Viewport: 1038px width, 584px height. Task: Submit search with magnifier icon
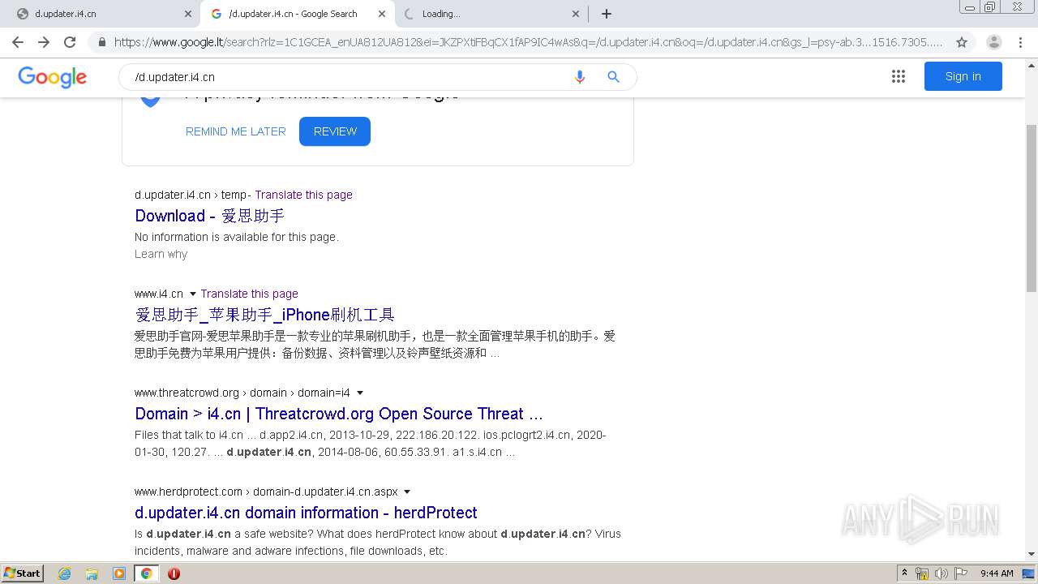click(614, 77)
